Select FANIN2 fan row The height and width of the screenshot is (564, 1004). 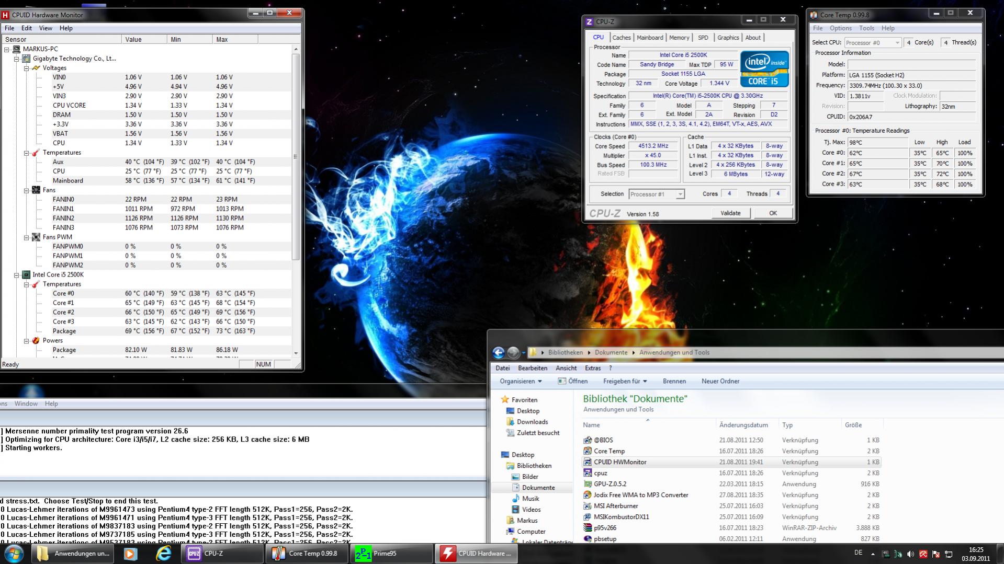tap(146, 218)
